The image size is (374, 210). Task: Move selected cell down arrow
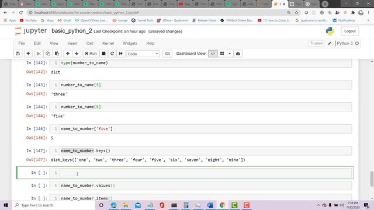(77, 54)
